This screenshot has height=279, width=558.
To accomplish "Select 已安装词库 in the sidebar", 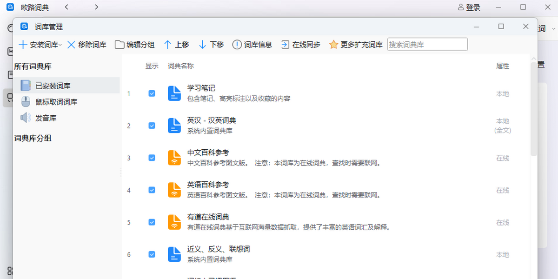I will (x=53, y=86).
